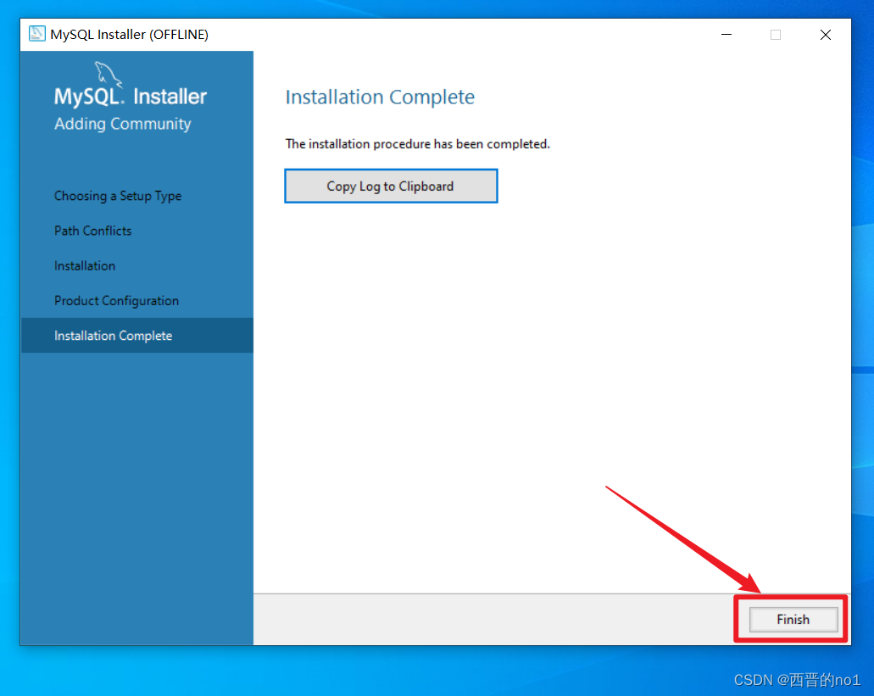Viewport: 874px width, 696px height.
Task: Select the Choosing a Setup Type step
Action: 118,196
